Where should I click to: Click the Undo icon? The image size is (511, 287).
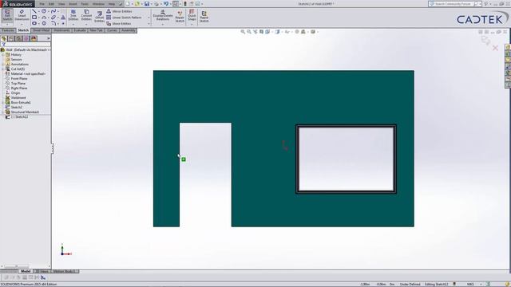pyautogui.click(x=166, y=4)
